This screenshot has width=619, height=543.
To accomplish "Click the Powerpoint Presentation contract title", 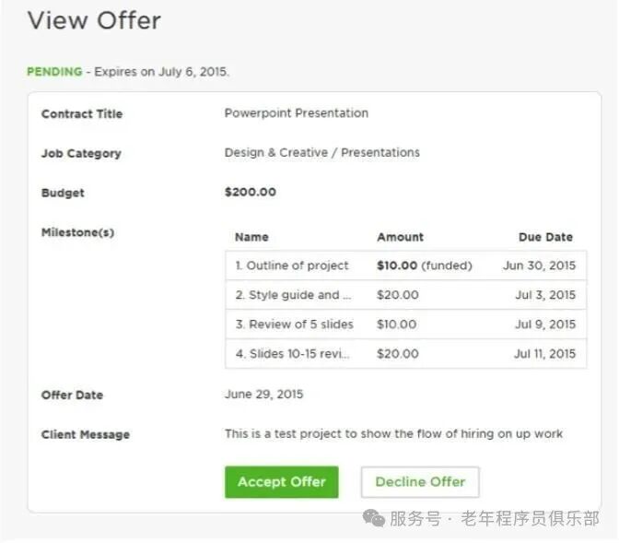I will pos(296,113).
